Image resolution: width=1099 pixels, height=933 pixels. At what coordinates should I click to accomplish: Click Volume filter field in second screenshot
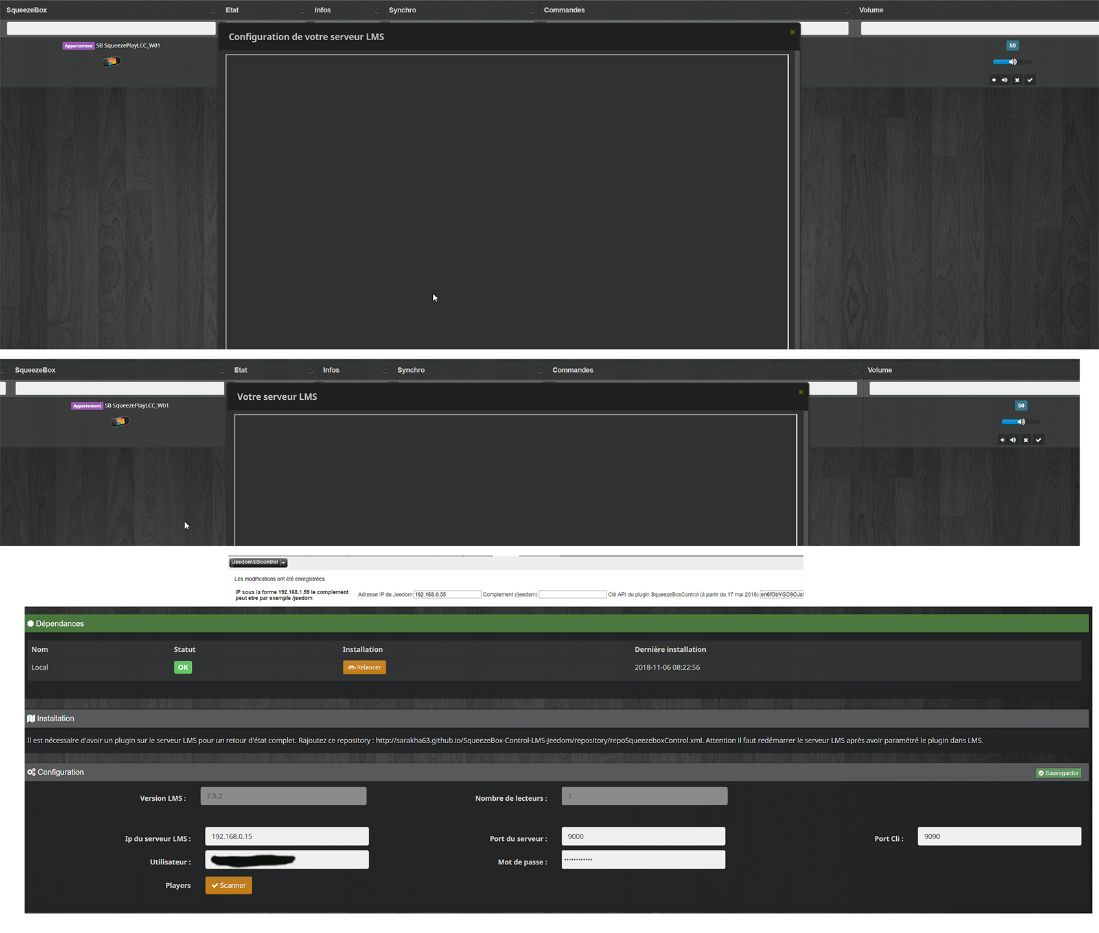tap(974, 388)
